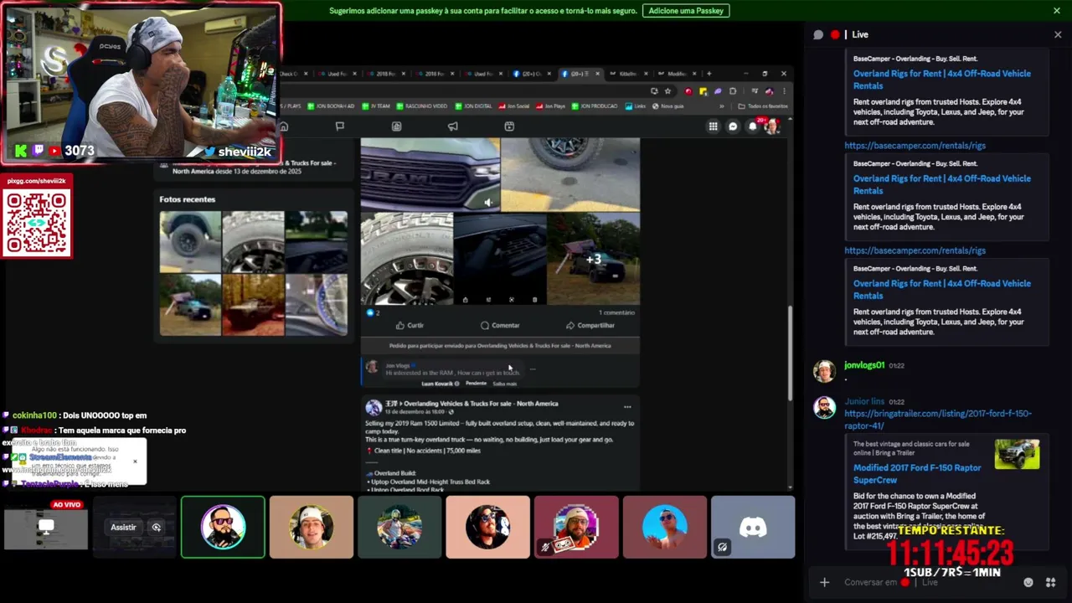Open the Facebook megaphone ads icon

[x=452, y=126]
